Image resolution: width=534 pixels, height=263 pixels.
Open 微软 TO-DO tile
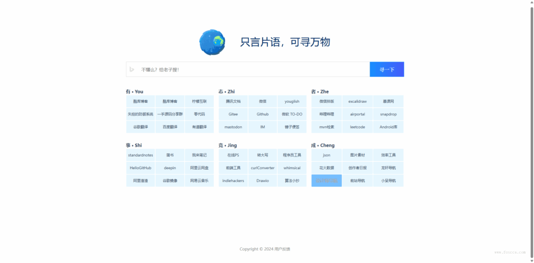click(x=292, y=114)
